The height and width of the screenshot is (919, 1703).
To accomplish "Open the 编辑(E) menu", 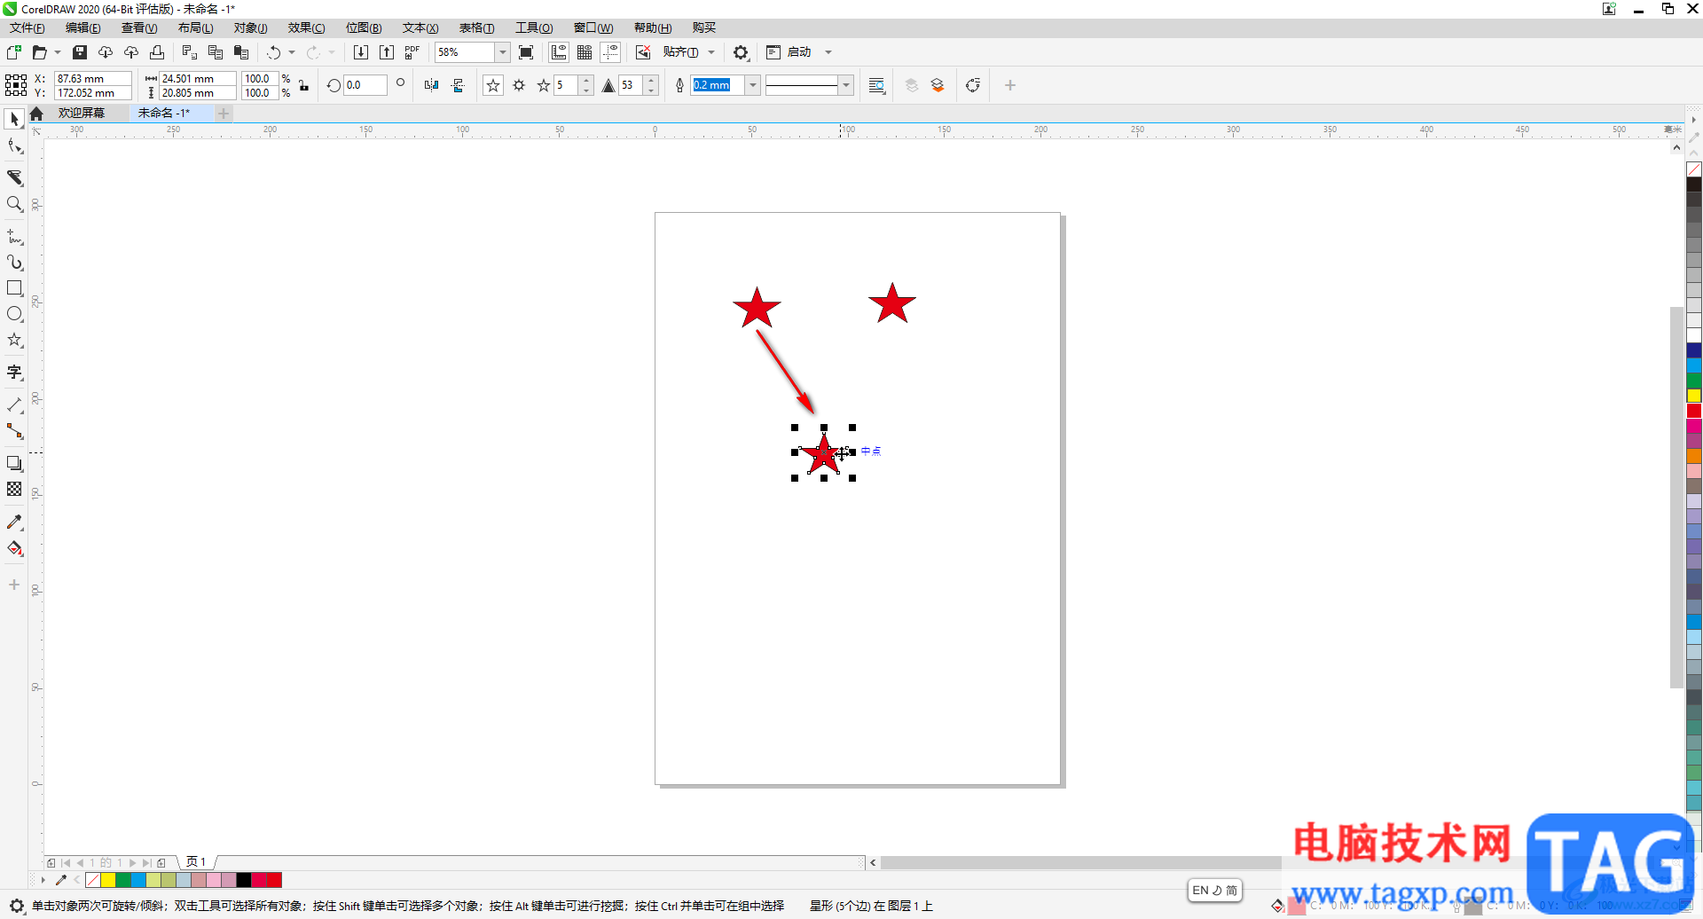I will 83,27.
